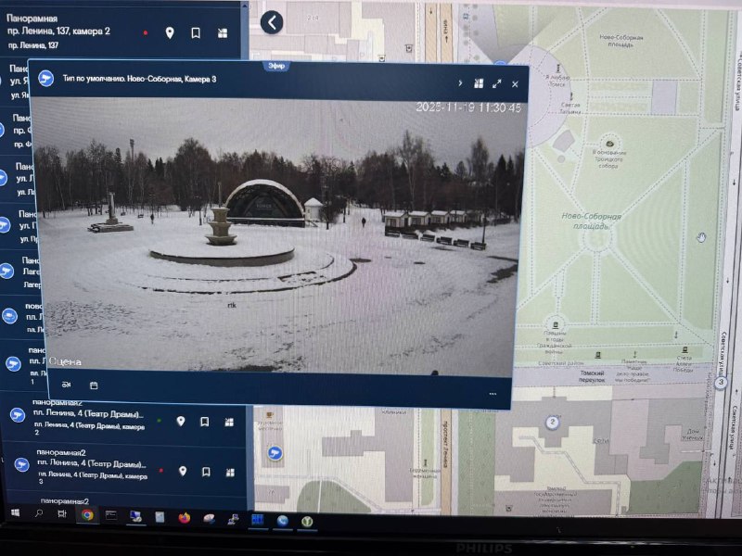Open Google Chrome from the taskbar
This screenshot has height=556, width=742.
click(x=87, y=515)
